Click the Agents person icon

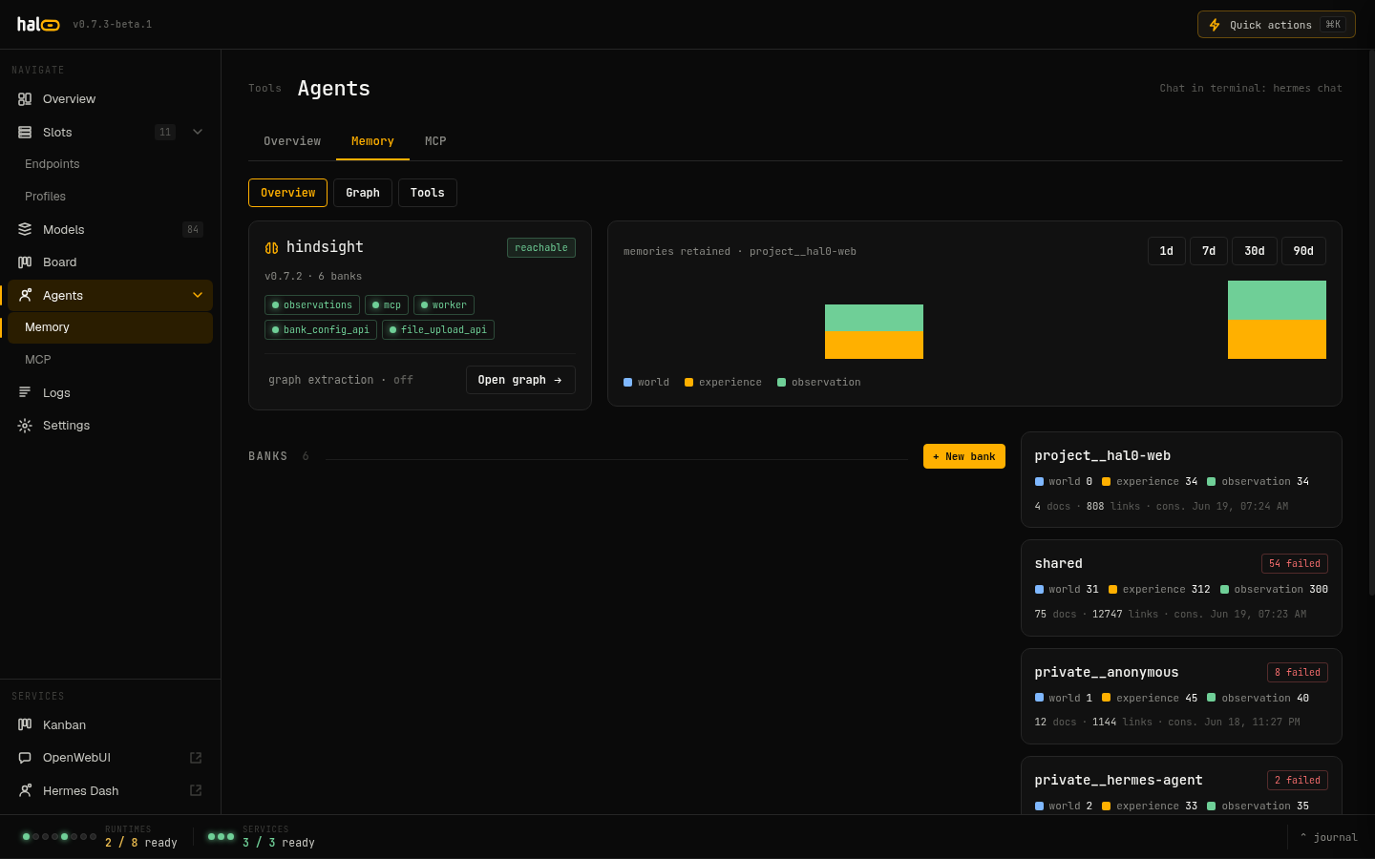pyautogui.click(x=25, y=295)
